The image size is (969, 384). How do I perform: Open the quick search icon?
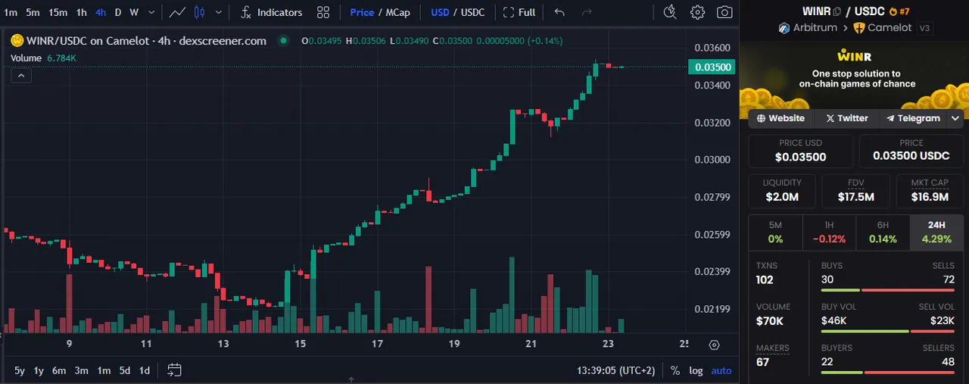[669, 12]
